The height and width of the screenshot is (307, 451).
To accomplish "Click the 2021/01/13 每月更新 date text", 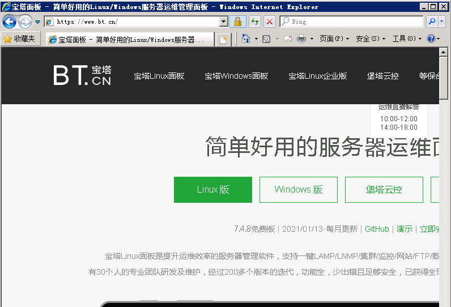I will [320, 229].
